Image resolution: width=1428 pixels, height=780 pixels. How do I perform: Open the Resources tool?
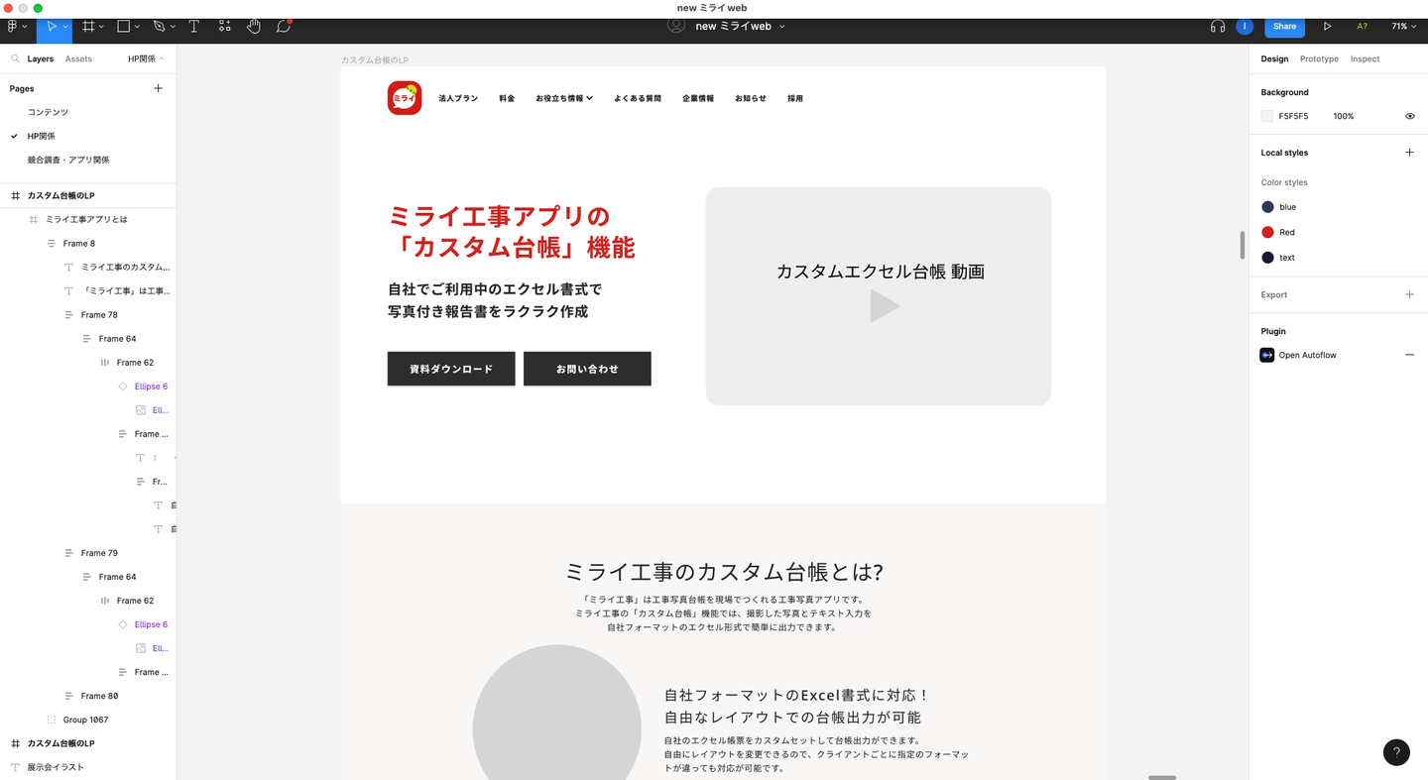tap(224, 27)
